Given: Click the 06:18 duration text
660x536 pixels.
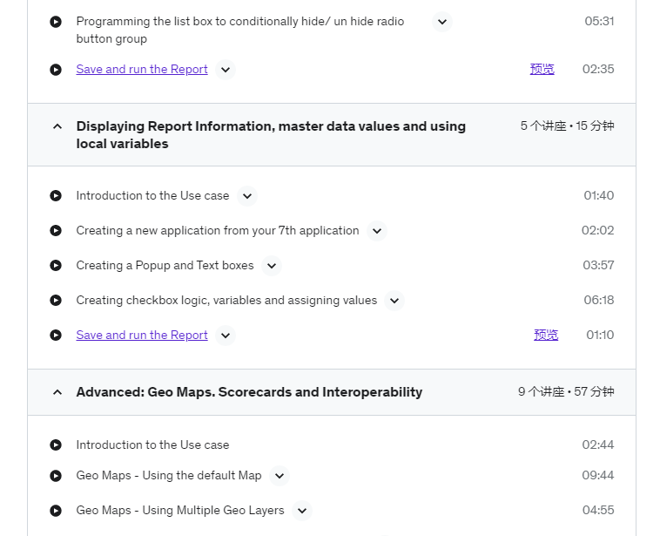Looking at the screenshot, I should click(x=599, y=300).
